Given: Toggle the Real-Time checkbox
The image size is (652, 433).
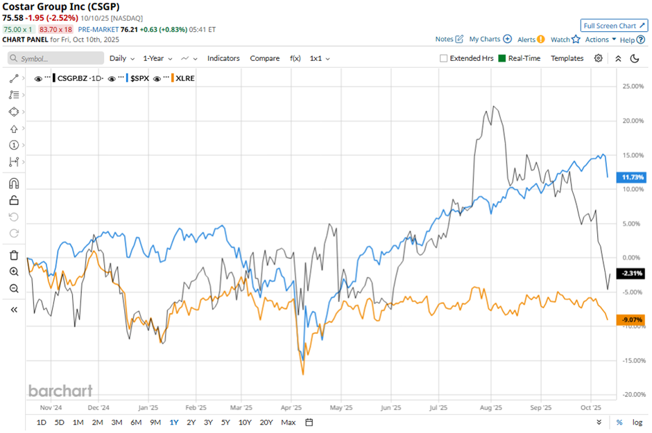Looking at the screenshot, I should [x=502, y=59].
